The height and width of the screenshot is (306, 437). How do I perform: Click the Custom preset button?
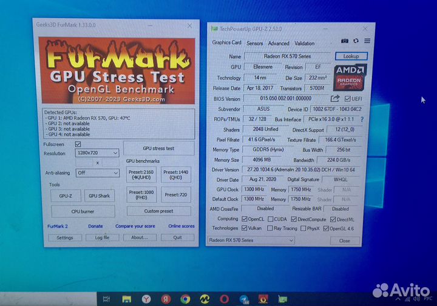159,211
